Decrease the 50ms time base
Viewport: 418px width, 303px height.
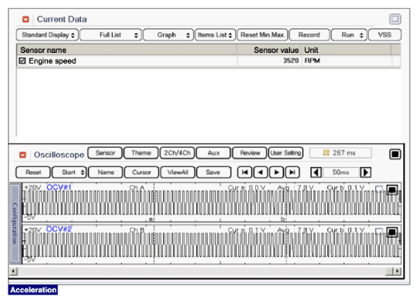tap(316, 173)
